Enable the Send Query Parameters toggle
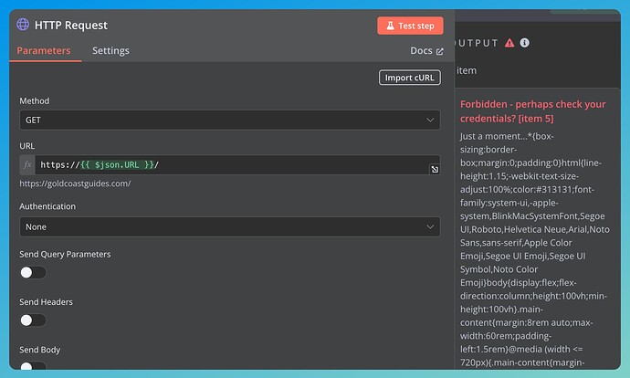This screenshot has width=630, height=378. click(x=33, y=272)
